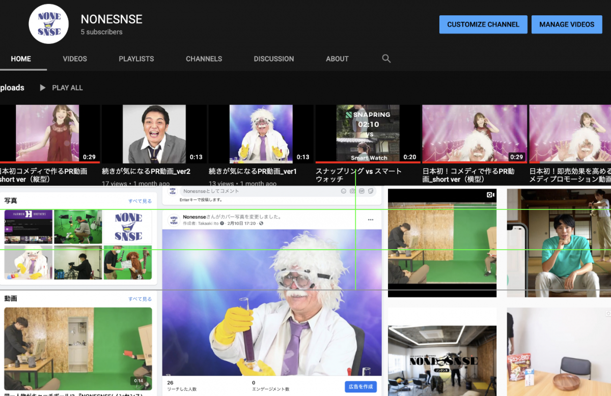Screen dimensions: 611x396
Task: Click the Nonesnse avatar on cover photo post
Action: (174, 220)
